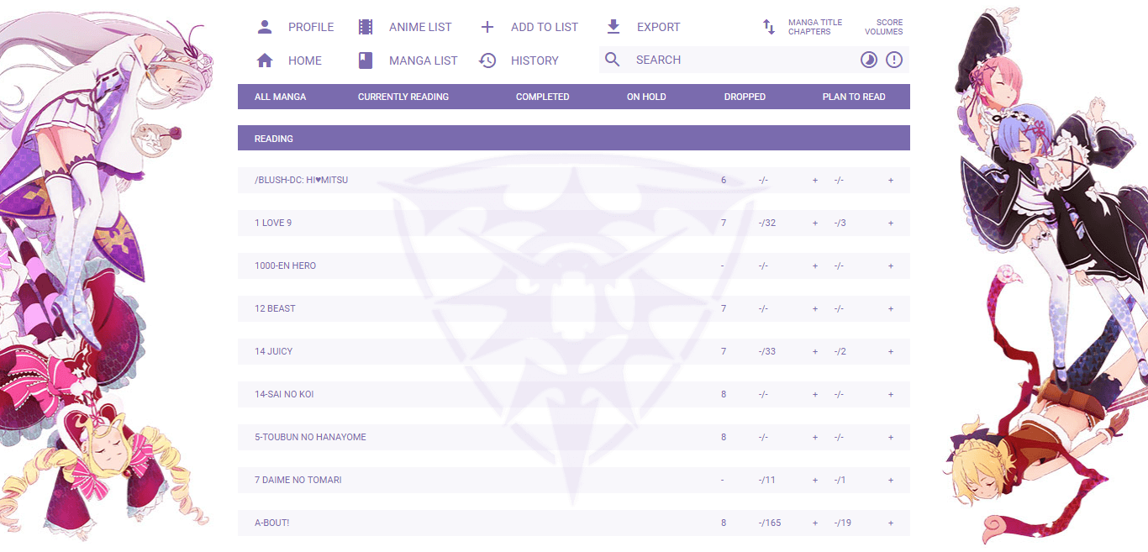
Task: Increment volumes for 1 LOVE 9
Action: coord(891,223)
